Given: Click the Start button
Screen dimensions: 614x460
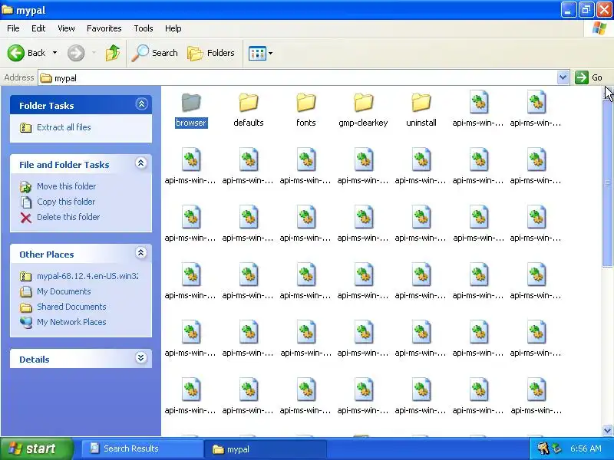Looking at the screenshot, I should pos(37,449).
